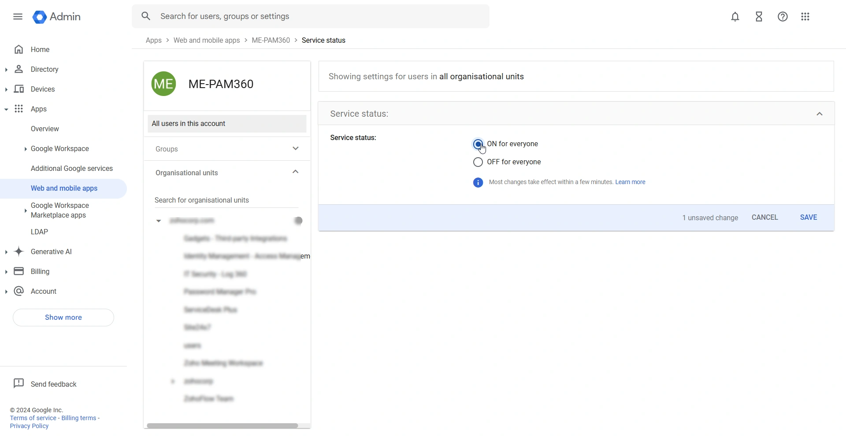This screenshot has height=436, width=846.
Task: Open the Learn more link
Action: click(x=630, y=182)
